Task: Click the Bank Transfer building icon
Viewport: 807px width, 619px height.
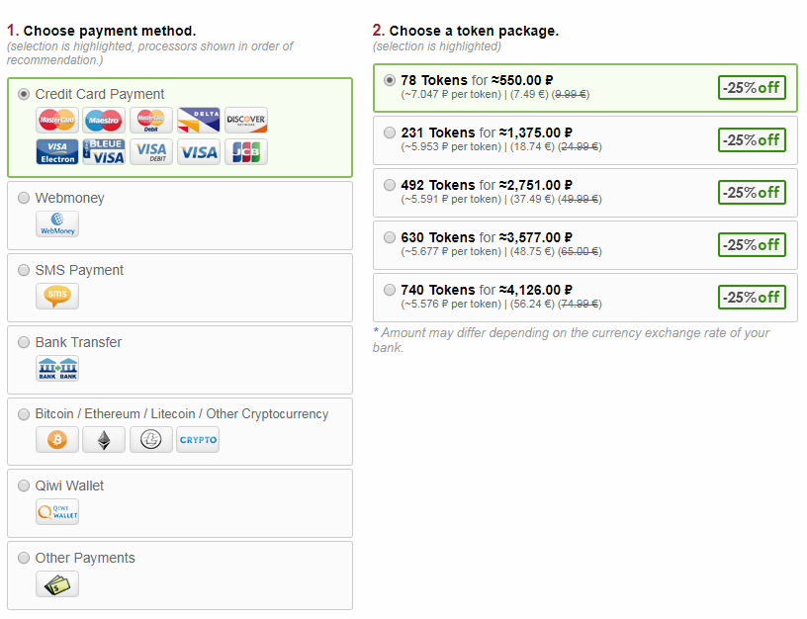Action: pyautogui.click(x=57, y=369)
